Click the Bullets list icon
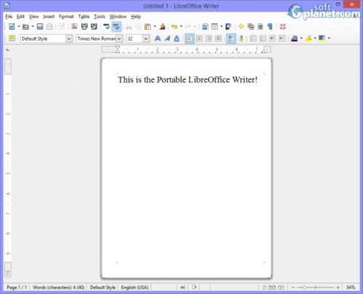363x294 pixels. pyautogui.click(x=263, y=38)
